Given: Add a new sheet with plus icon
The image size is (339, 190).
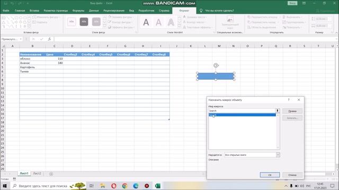Looking at the screenshot, I should (51, 174).
